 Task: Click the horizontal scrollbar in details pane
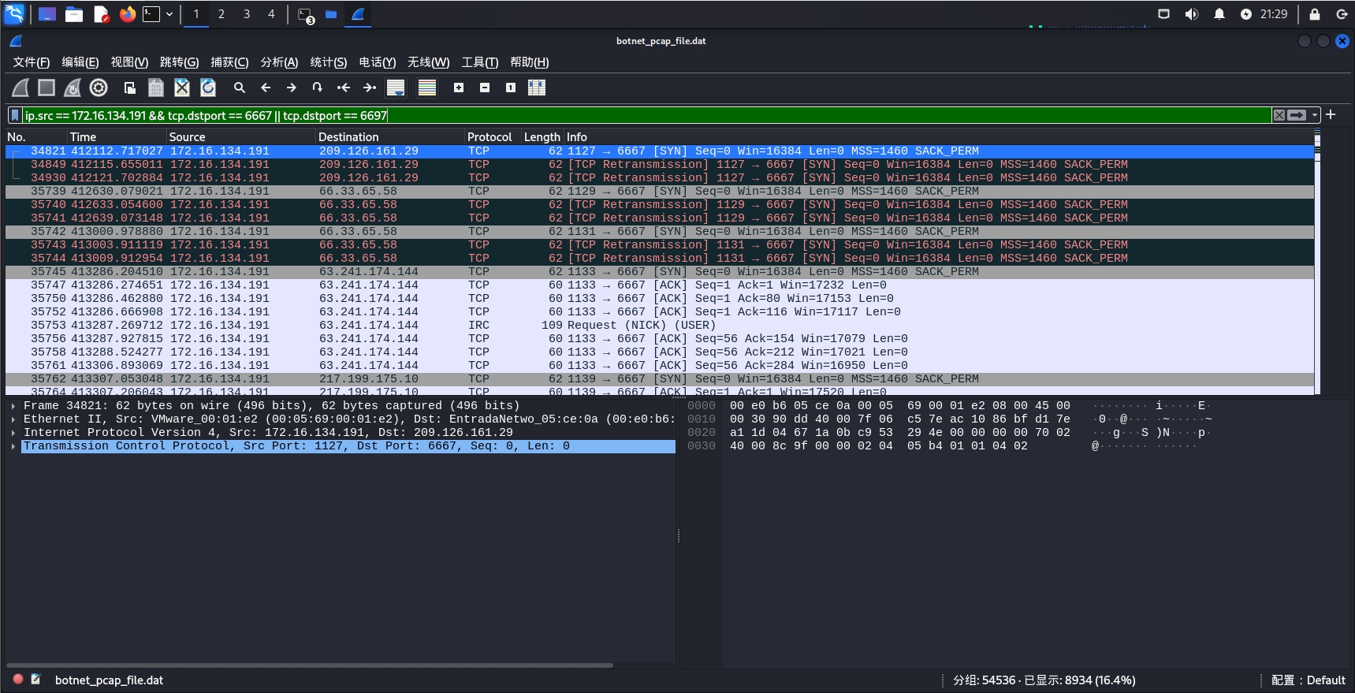click(310, 665)
